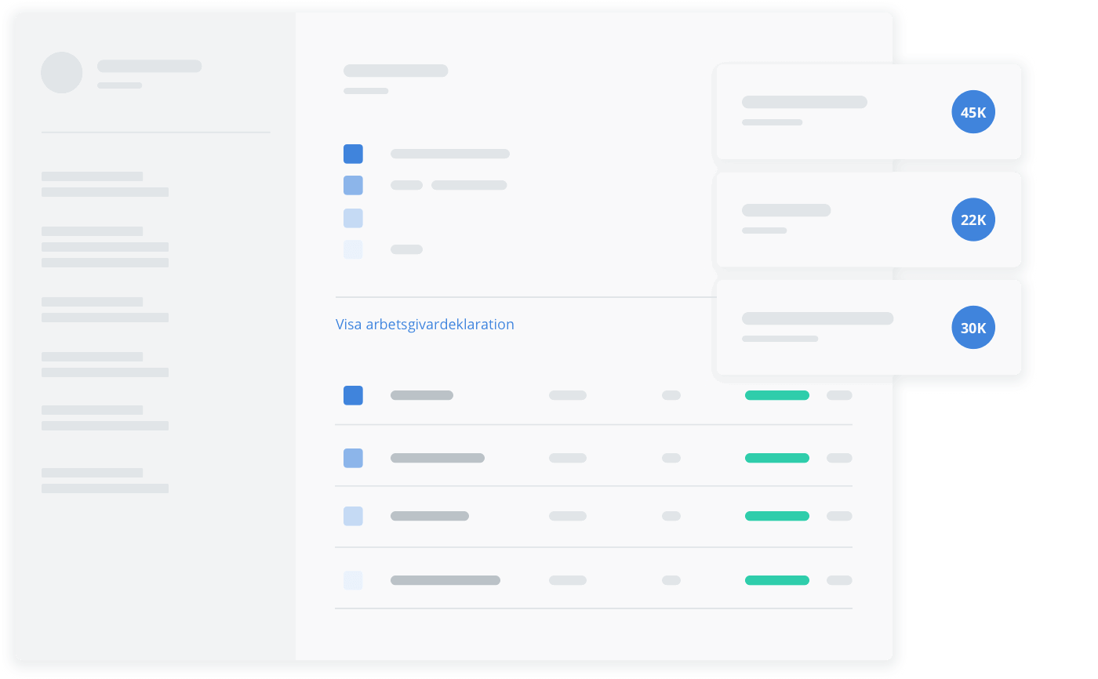The image size is (1098, 679).
Task: Select the medium blue square on the second summary row
Action: [353, 185]
